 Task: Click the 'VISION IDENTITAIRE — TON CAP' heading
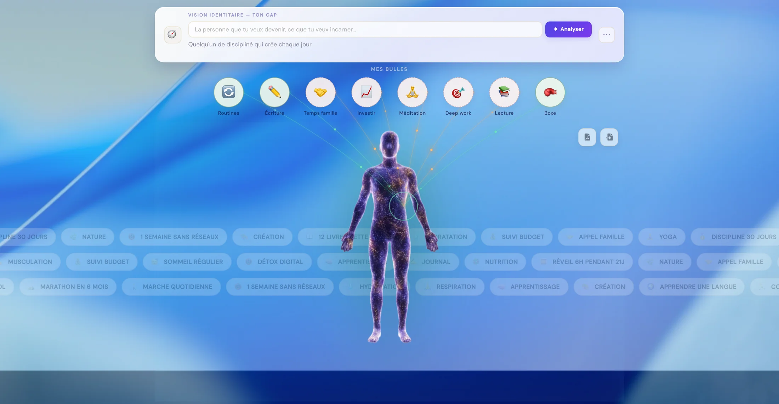click(233, 15)
